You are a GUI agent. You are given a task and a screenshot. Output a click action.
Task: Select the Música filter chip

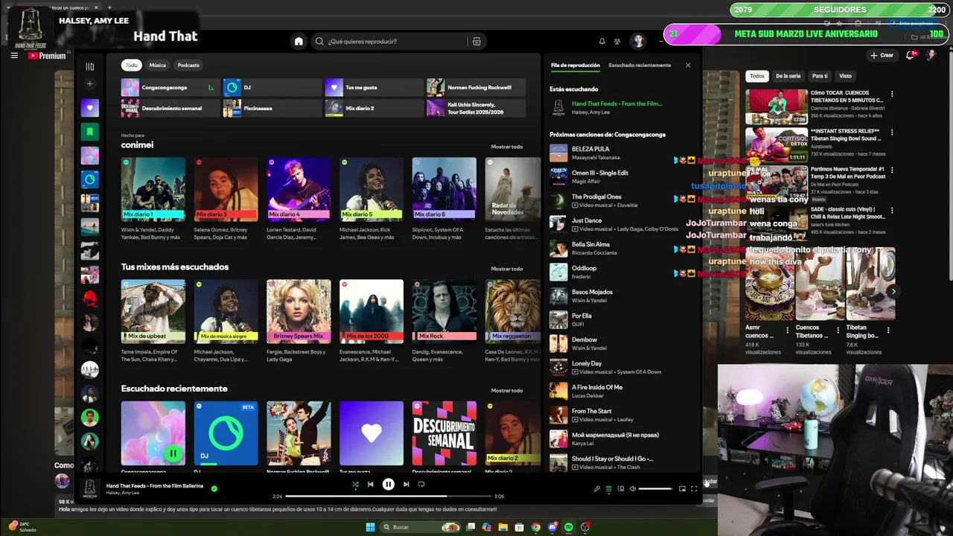click(157, 66)
